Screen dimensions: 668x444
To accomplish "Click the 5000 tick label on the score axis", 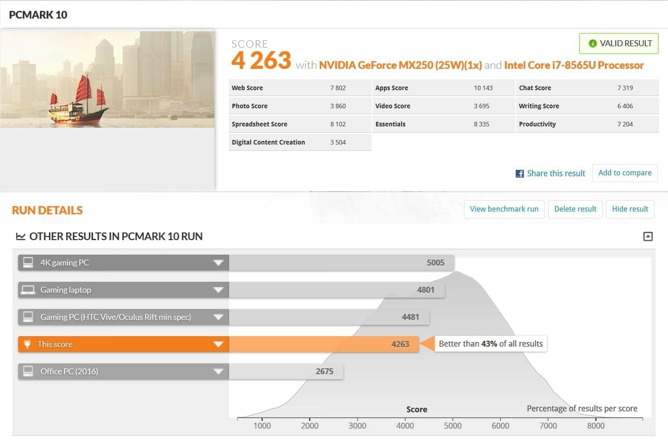I will click(453, 426).
